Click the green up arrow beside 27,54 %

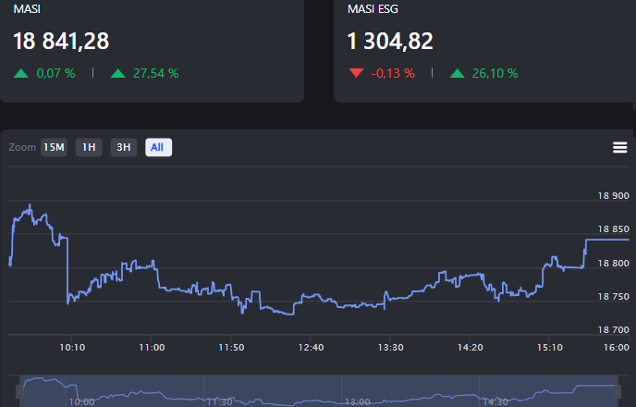(117, 73)
